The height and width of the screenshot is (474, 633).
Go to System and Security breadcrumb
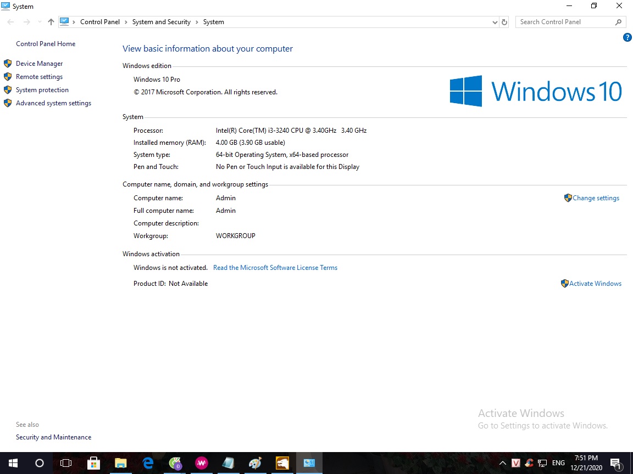click(x=161, y=22)
